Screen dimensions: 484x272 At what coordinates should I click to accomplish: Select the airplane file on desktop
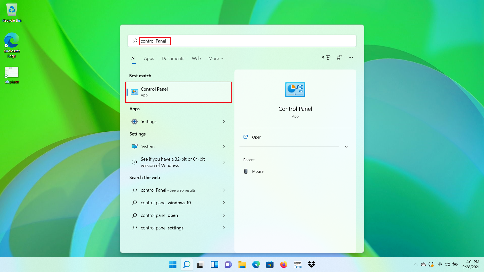coord(12,75)
